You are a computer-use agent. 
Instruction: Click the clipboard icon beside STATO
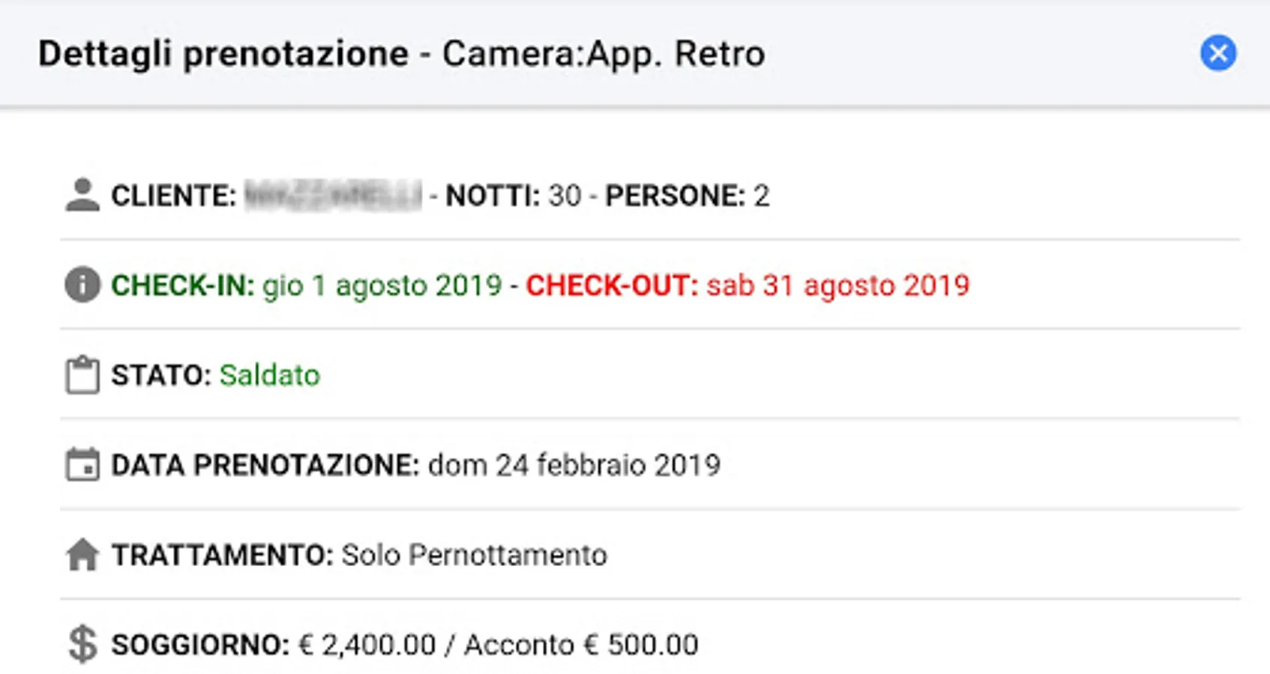click(82, 375)
